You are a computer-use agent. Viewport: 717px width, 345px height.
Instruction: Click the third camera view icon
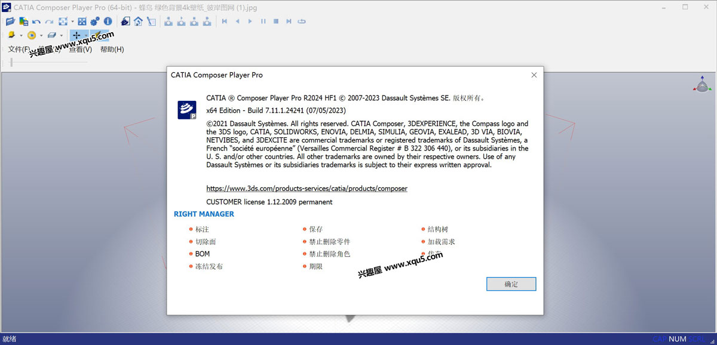click(x=194, y=21)
